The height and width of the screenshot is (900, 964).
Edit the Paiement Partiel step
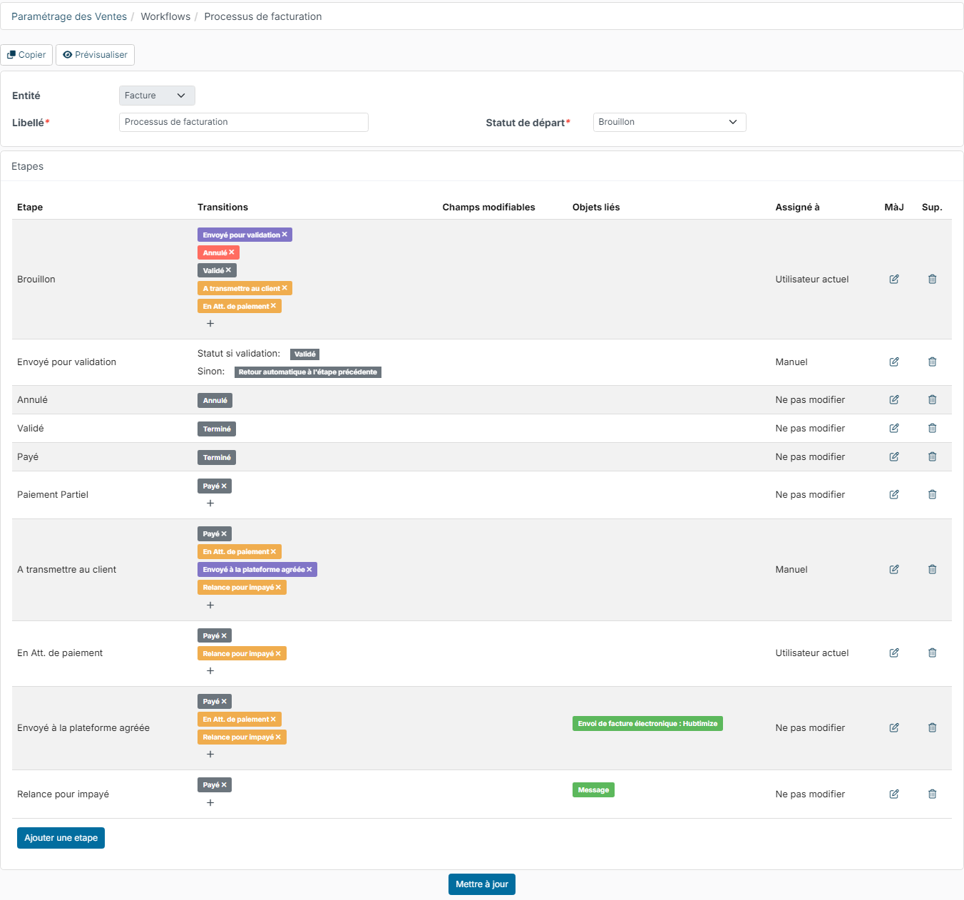(x=893, y=495)
